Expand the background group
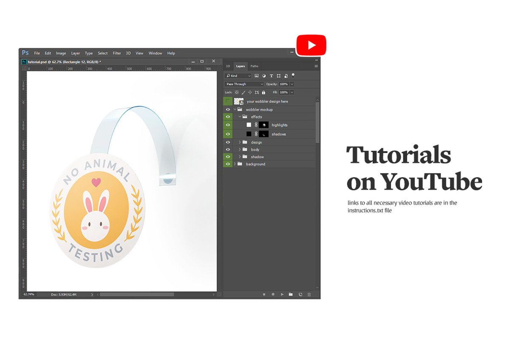Image resolution: width=510 pixels, height=340 pixels. [x=235, y=164]
